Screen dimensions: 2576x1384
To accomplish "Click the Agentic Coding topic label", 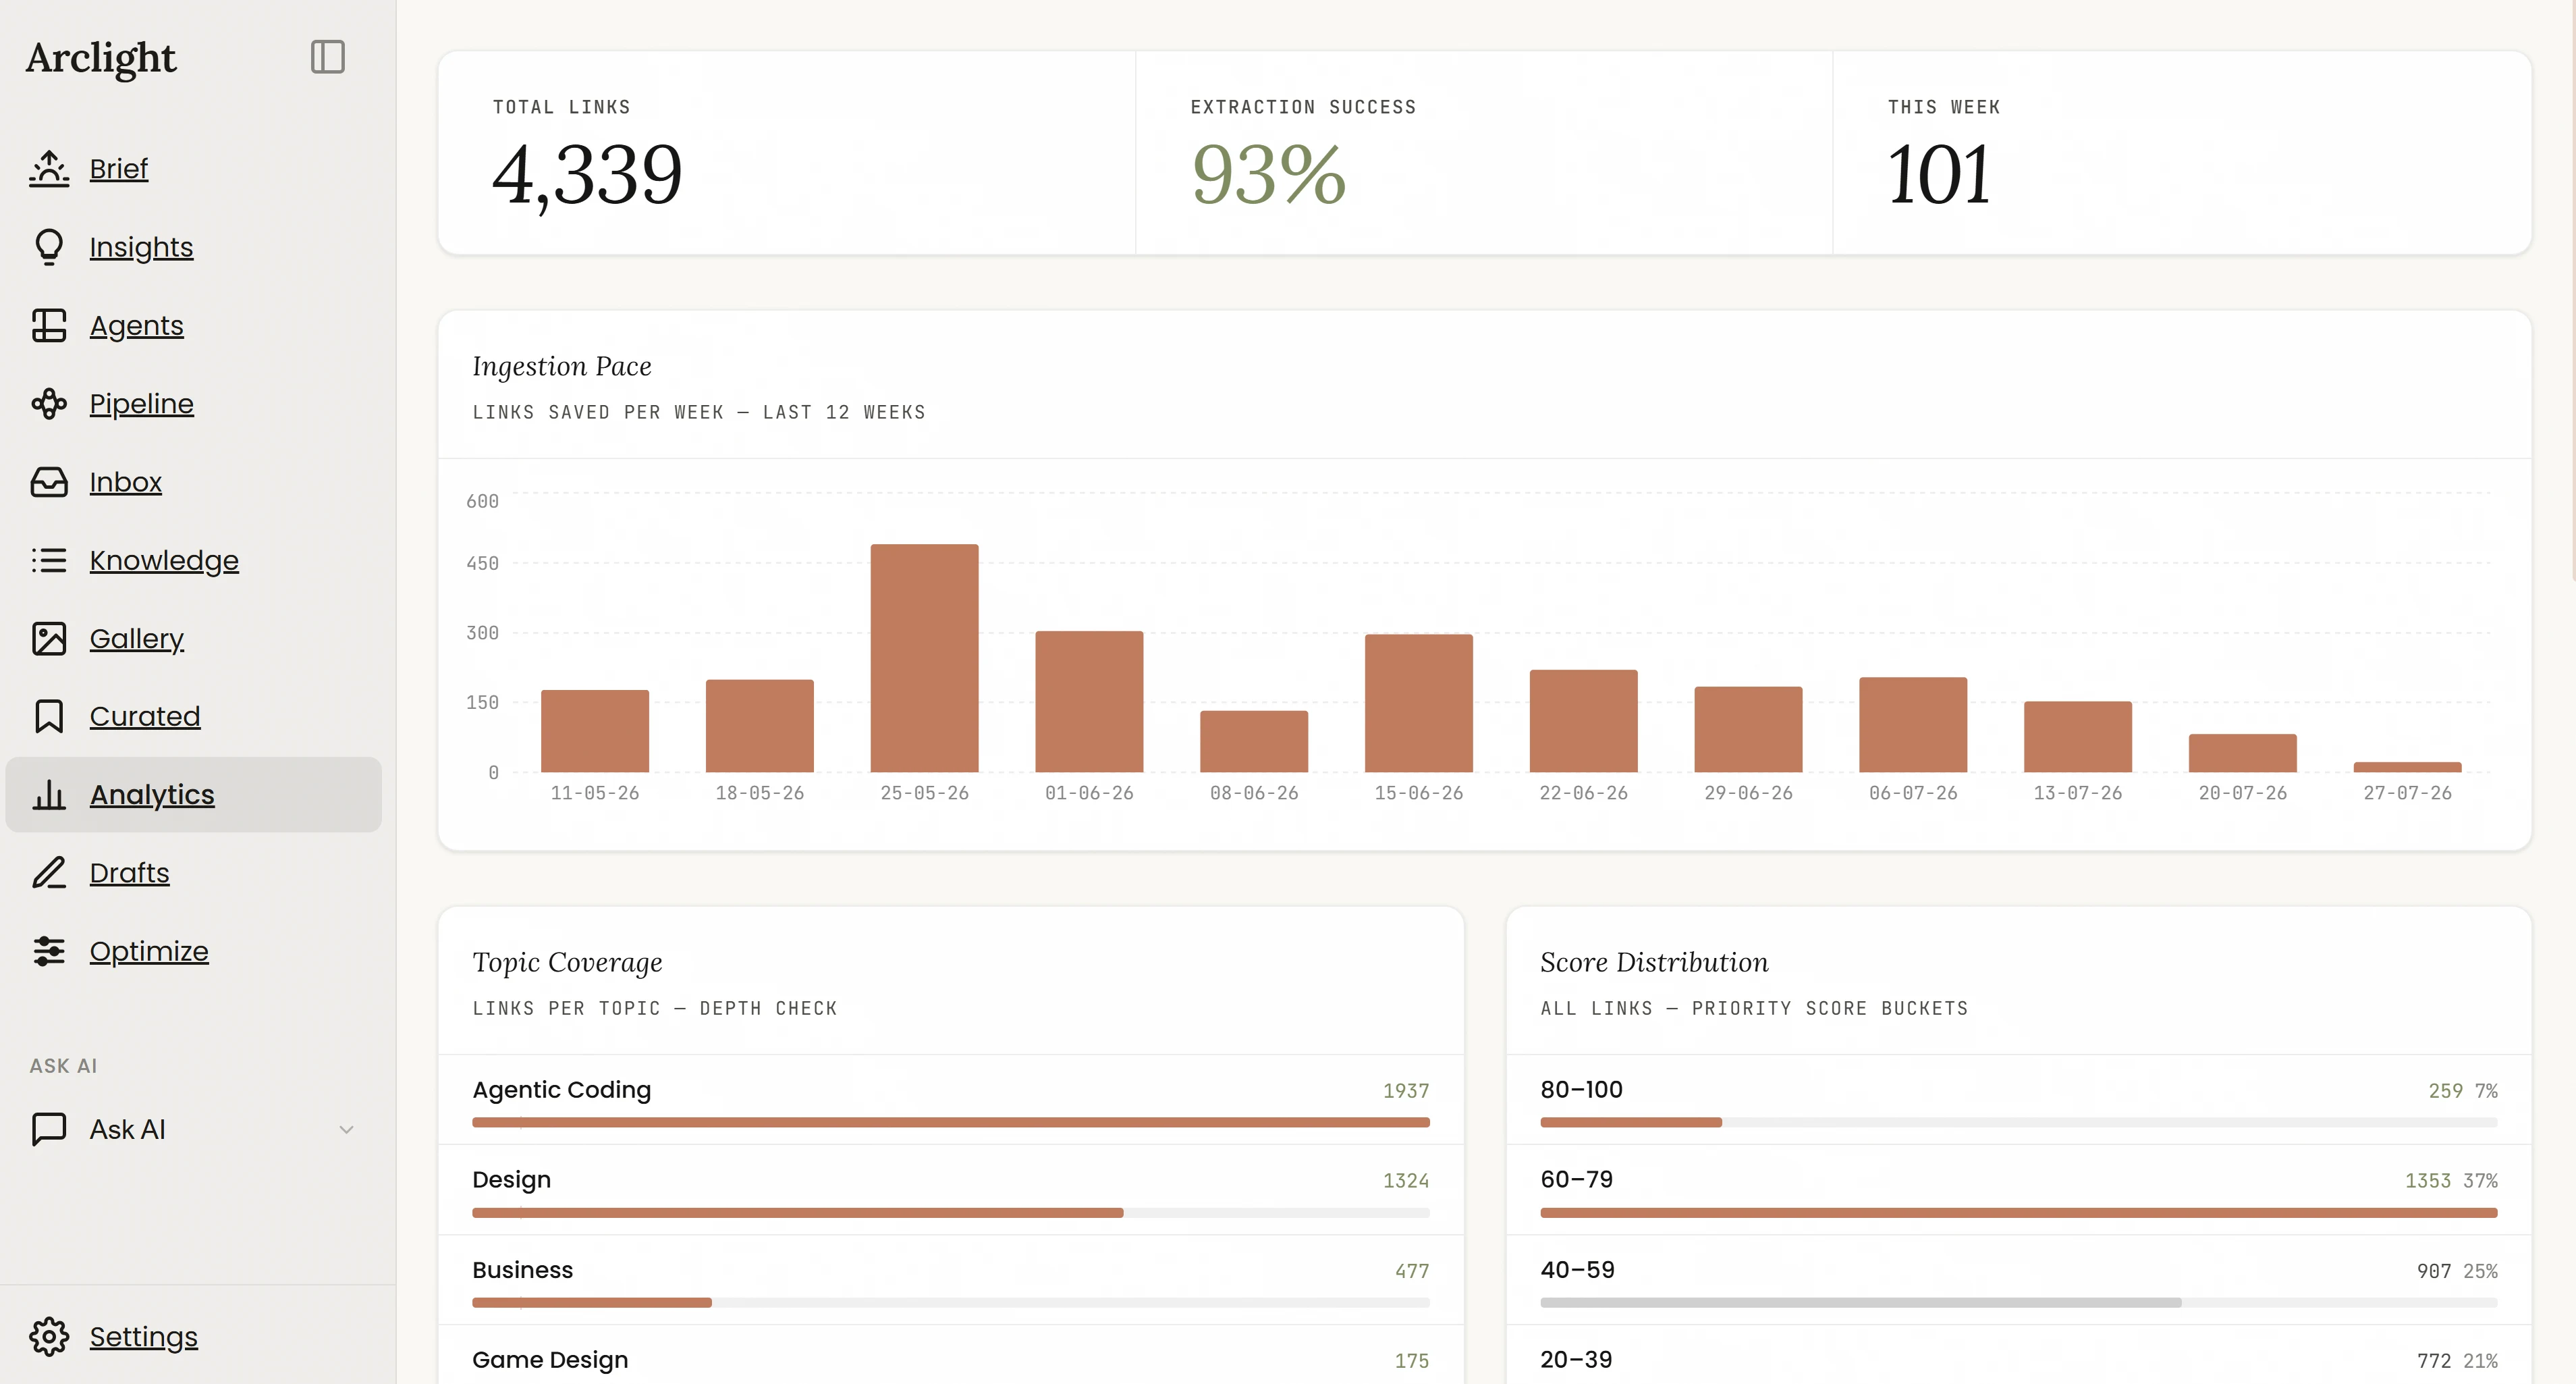I will pyautogui.click(x=561, y=1090).
